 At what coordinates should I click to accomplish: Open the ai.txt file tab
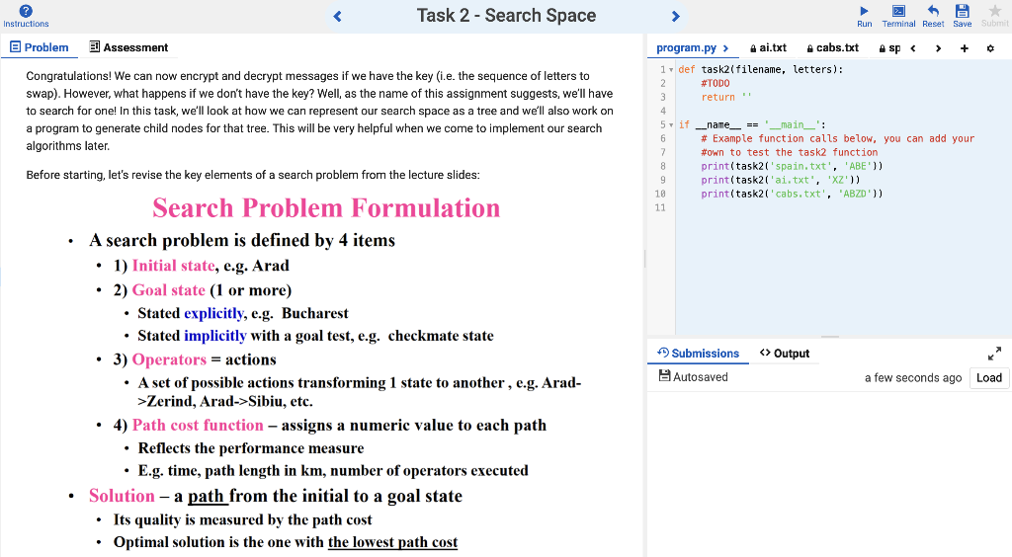pos(768,48)
